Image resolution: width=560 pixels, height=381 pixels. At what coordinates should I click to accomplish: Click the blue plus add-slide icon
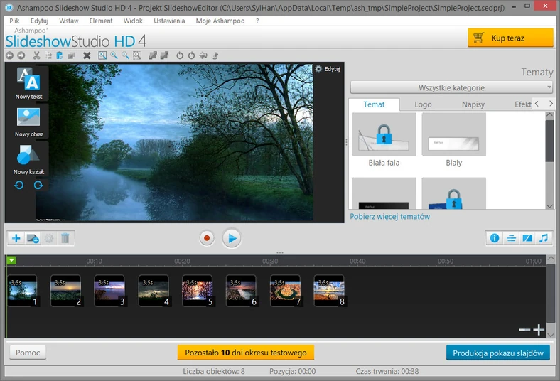coord(16,238)
